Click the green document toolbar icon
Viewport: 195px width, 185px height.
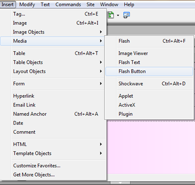(x=111, y=15)
